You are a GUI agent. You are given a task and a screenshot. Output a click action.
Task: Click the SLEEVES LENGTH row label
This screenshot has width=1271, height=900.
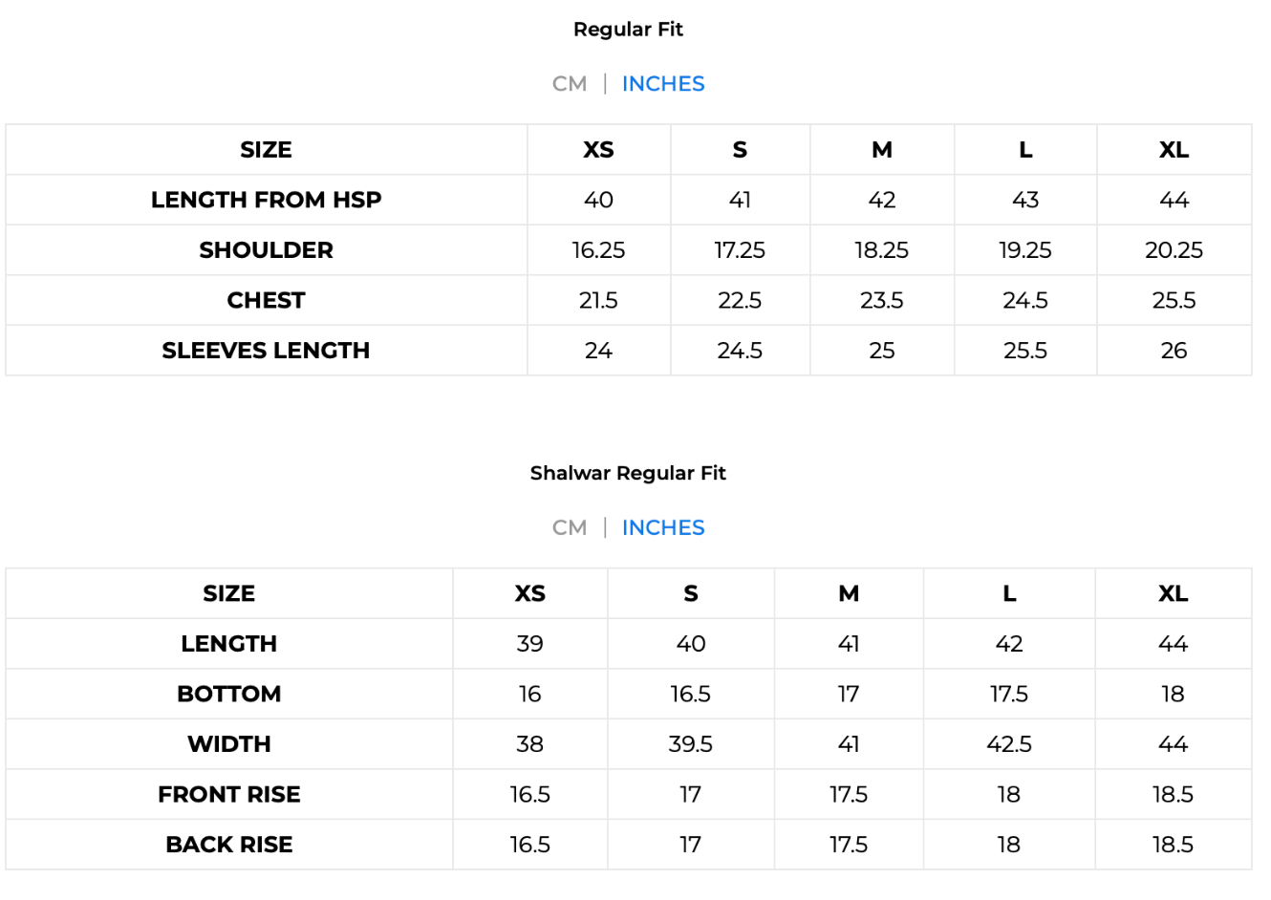[x=266, y=351]
